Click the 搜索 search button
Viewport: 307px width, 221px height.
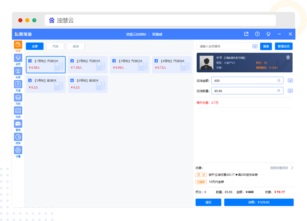click(x=266, y=46)
